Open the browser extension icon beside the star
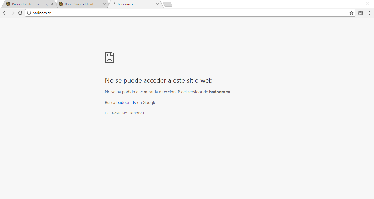 [x=360, y=13]
